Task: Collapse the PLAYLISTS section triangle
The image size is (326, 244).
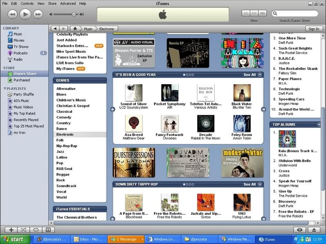Action: pyautogui.click(x=5, y=89)
